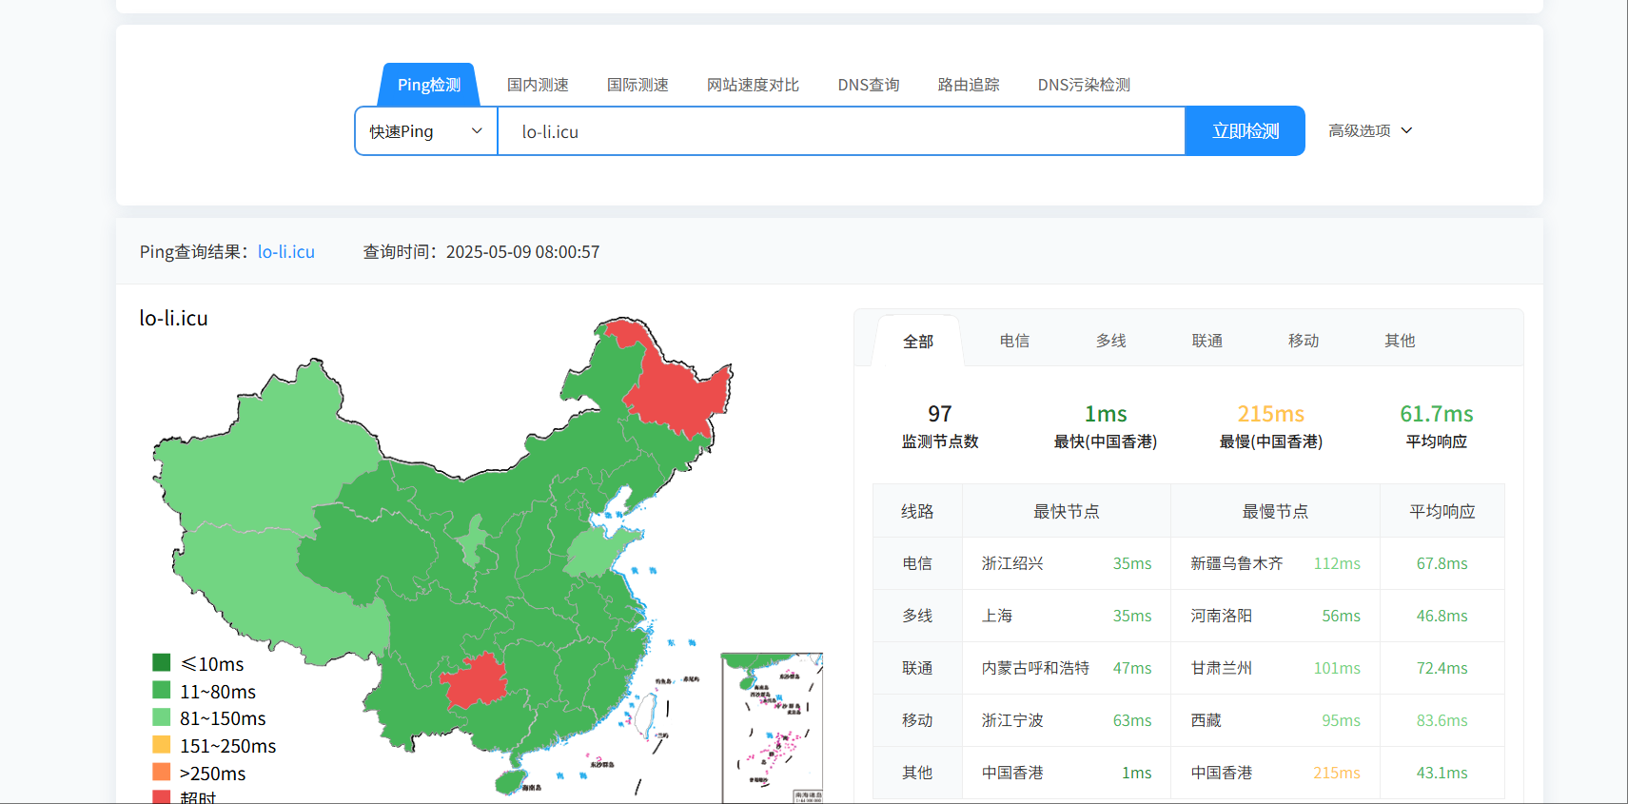The width and height of the screenshot is (1628, 804).
Task: Click the lo-li.icu result link
Action: (285, 252)
